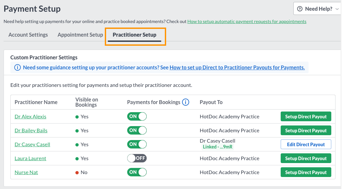Click Edit Direct Payout for Dr Casey Casell
Screen dimensions: 342x189
(306, 144)
